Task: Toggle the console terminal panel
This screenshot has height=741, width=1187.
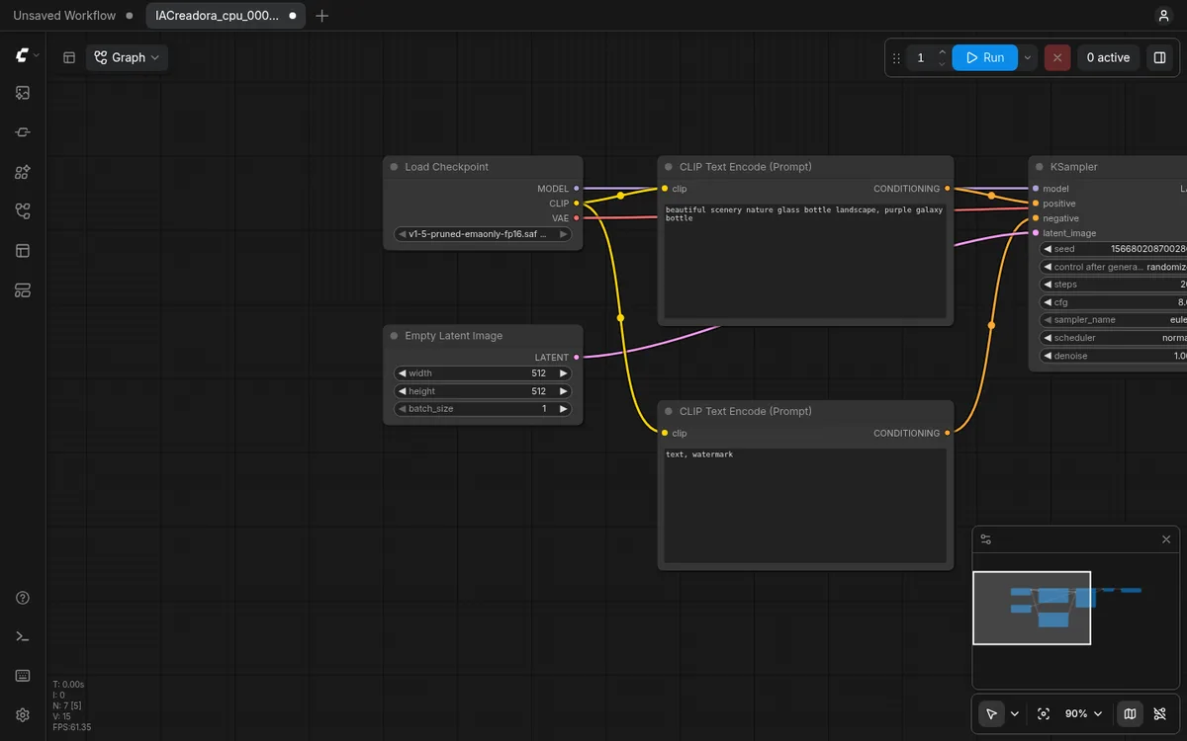Action: [x=23, y=636]
